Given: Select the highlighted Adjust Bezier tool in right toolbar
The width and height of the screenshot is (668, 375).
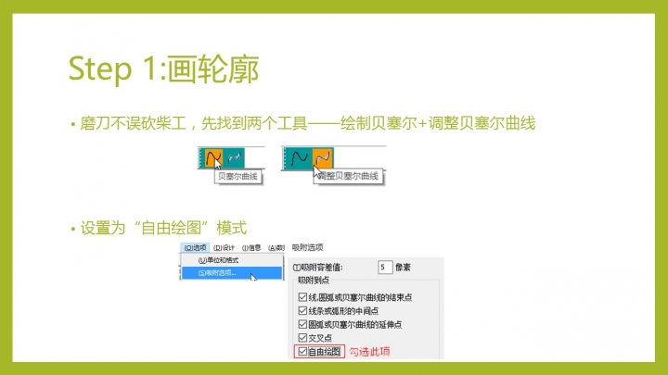Looking at the screenshot, I should 322,158.
